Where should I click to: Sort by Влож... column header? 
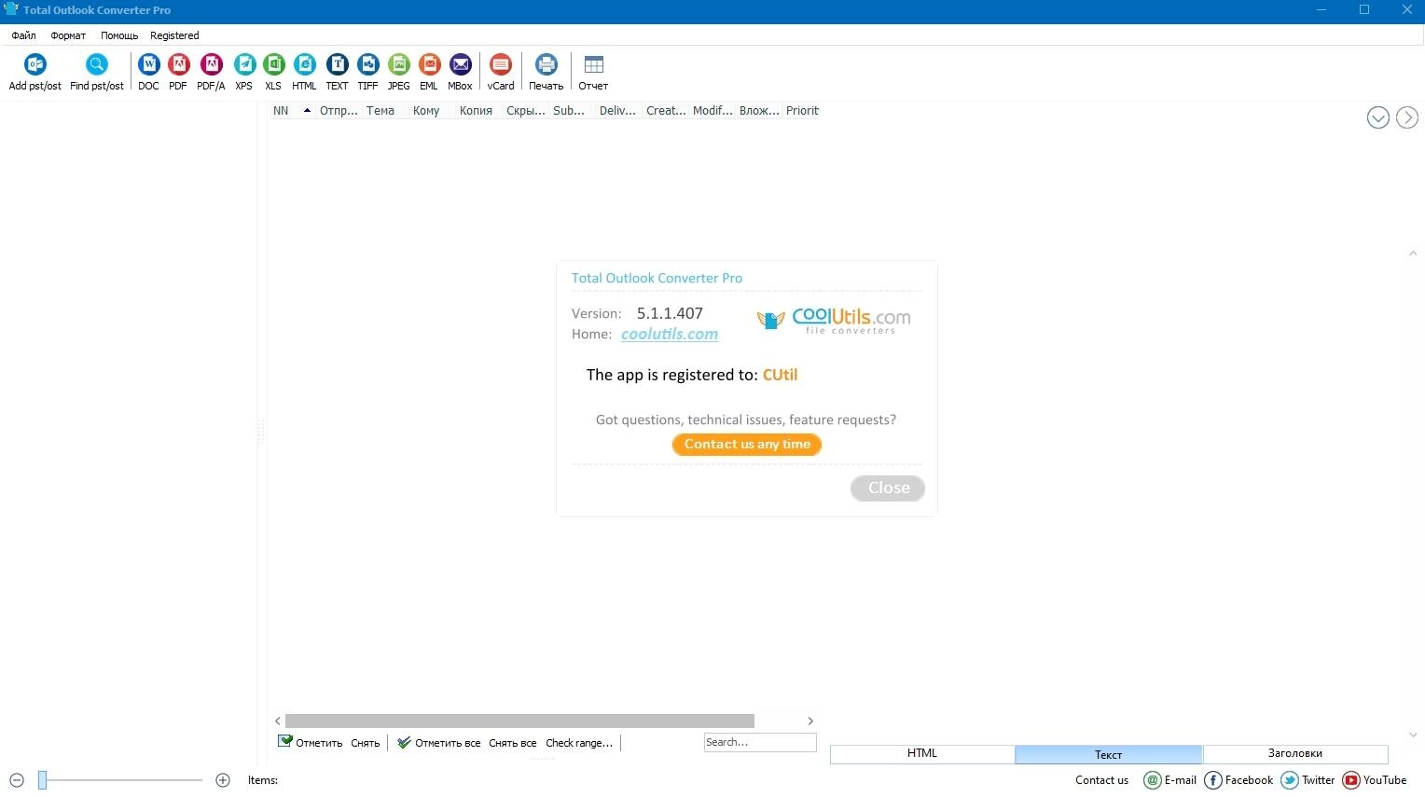[759, 110]
